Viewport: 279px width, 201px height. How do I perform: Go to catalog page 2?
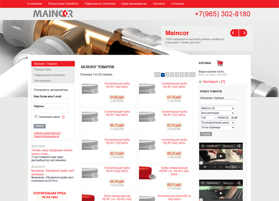pos(167,75)
